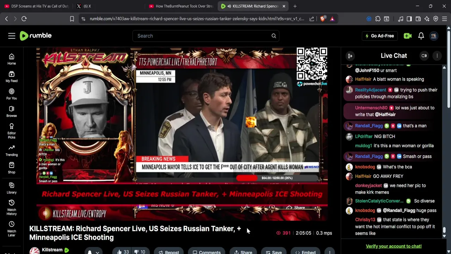Reload the page

coord(24,19)
